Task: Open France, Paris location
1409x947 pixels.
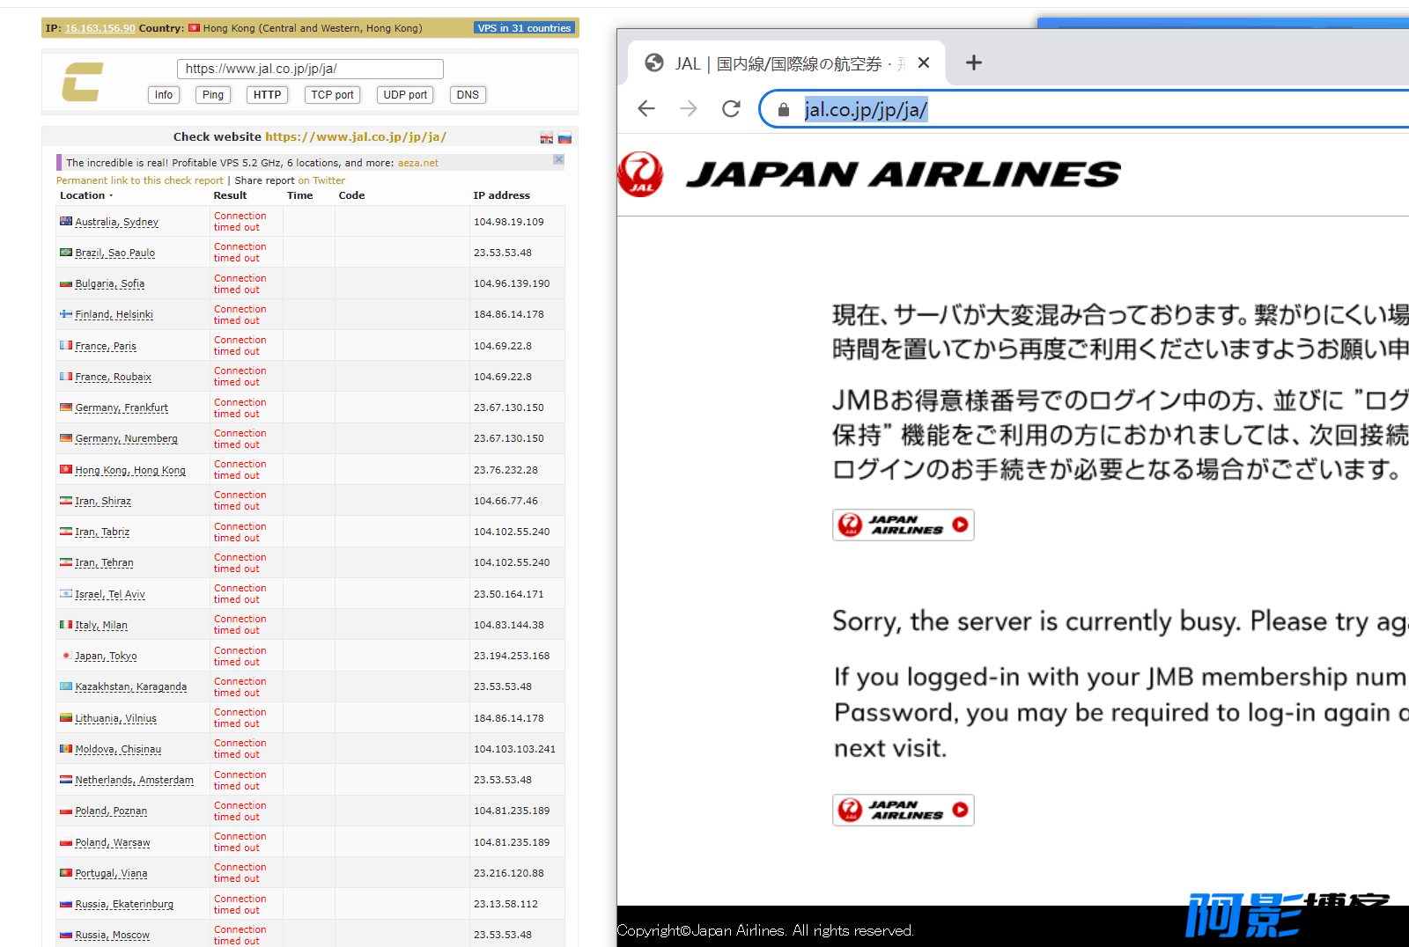Action: (x=106, y=346)
